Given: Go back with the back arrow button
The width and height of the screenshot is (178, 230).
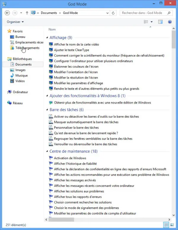Looking at the screenshot, I should pos(7,13).
